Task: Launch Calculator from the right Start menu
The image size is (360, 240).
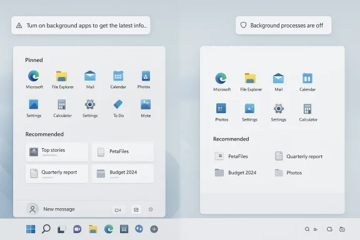Action: pyautogui.click(x=307, y=109)
